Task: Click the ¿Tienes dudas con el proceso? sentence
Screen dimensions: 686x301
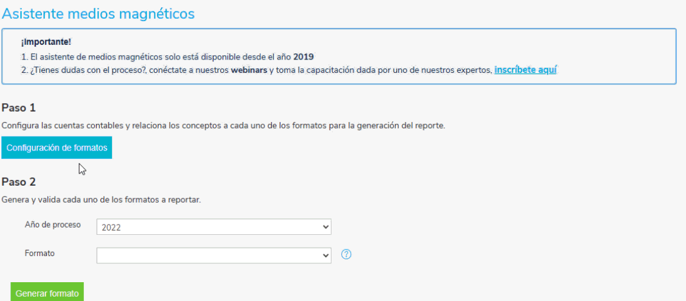Action: tap(289, 70)
